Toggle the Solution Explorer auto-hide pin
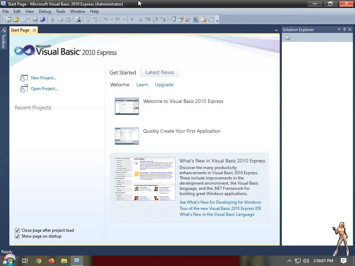The image size is (355, 266). [x=344, y=29]
